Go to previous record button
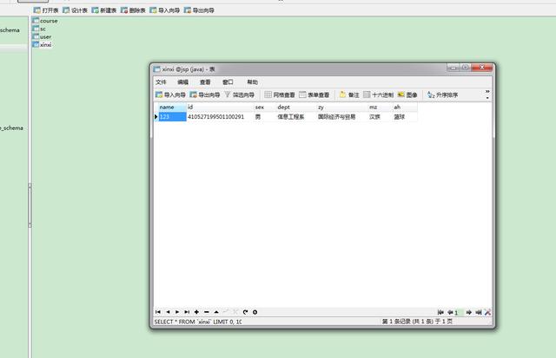556x358 pixels. (x=168, y=312)
